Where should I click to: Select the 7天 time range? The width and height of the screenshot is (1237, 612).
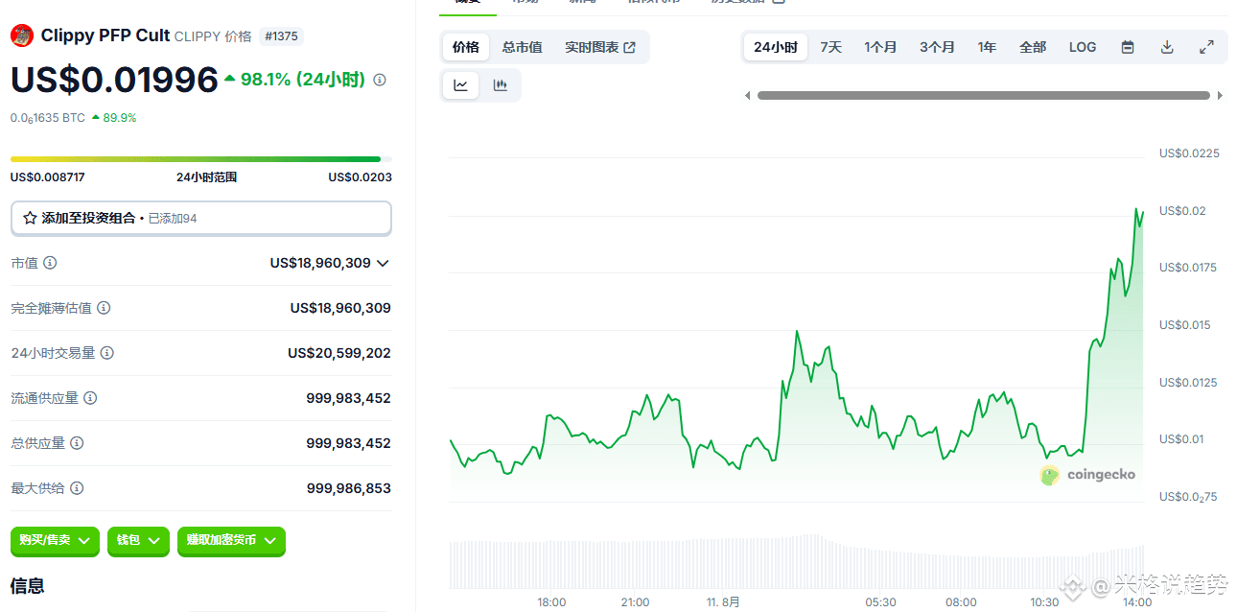pyautogui.click(x=830, y=47)
